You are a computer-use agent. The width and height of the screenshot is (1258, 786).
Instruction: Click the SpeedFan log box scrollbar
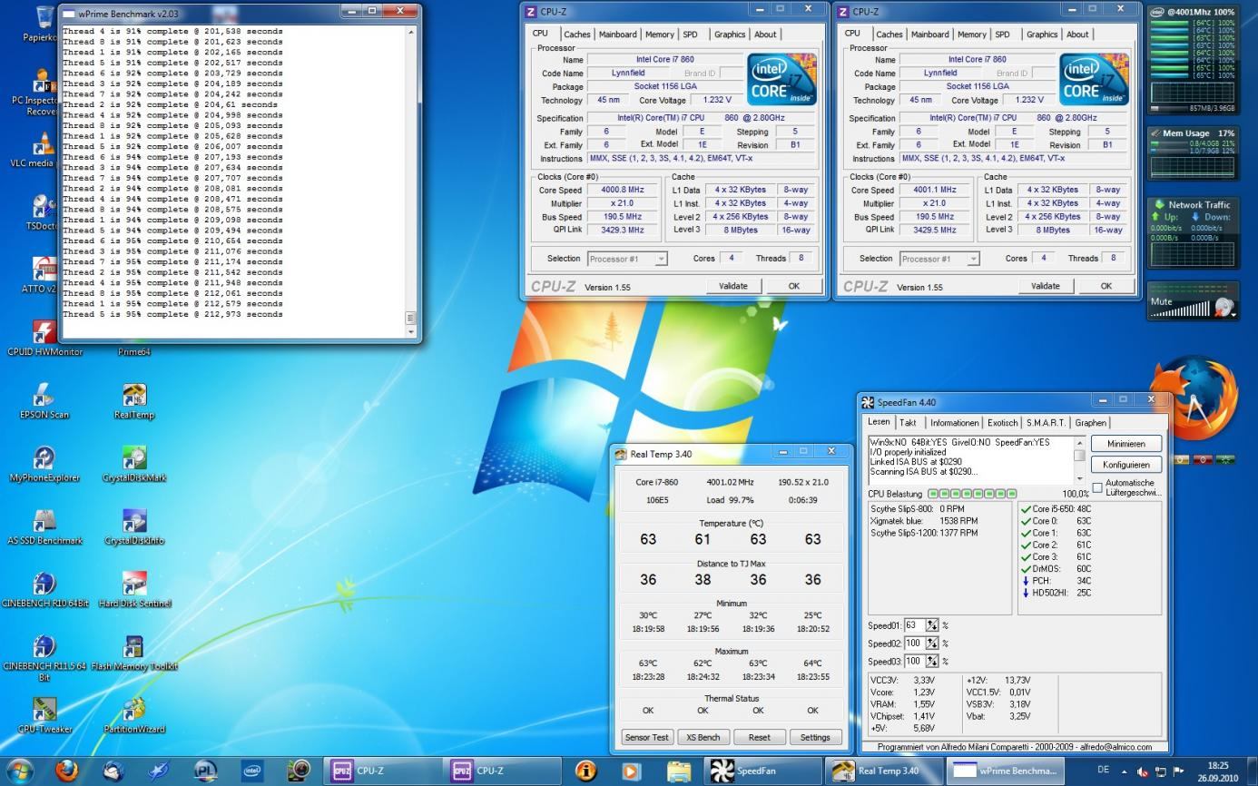(1080, 460)
